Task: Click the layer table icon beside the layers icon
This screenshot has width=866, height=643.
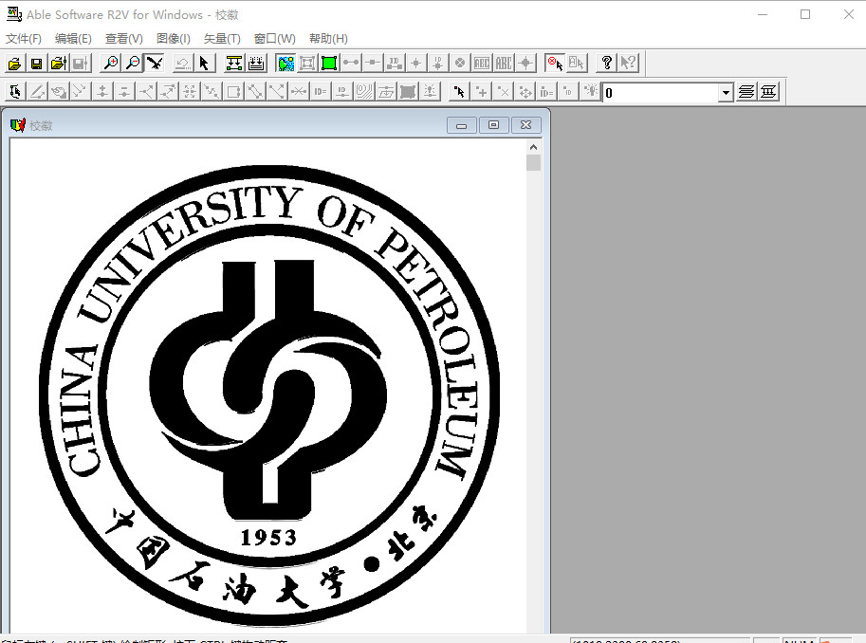Action: pos(768,92)
